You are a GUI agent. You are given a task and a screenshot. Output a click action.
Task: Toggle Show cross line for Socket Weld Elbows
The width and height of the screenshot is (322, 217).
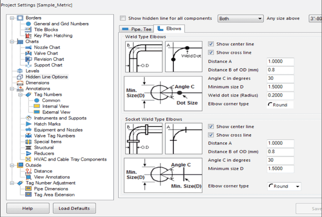[211, 134]
